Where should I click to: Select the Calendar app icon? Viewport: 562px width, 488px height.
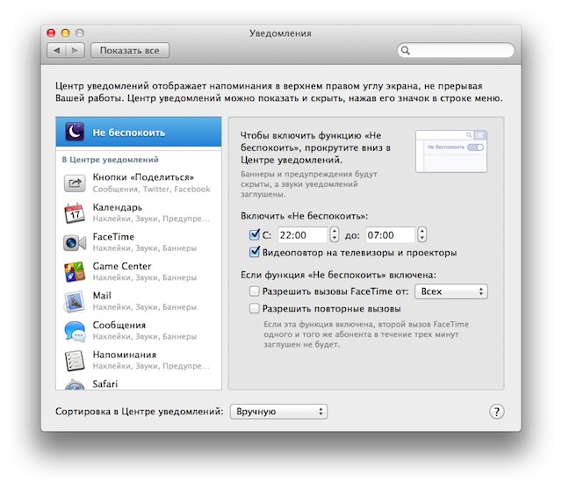click(x=75, y=212)
